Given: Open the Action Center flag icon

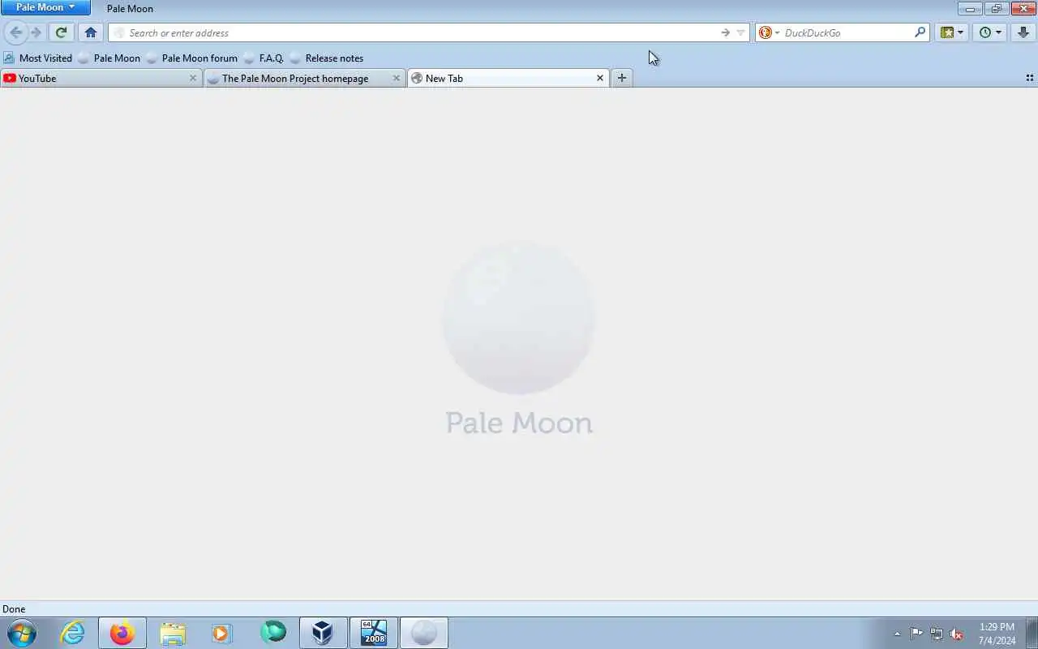Looking at the screenshot, I should pyautogui.click(x=916, y=634).
